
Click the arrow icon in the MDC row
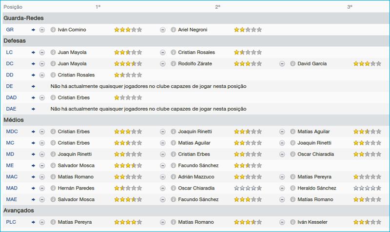(x=33, y=132)
